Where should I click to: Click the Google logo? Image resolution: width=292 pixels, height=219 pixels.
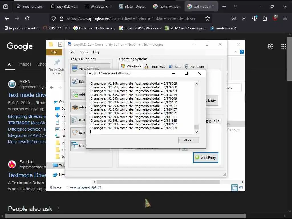point(20,46)
